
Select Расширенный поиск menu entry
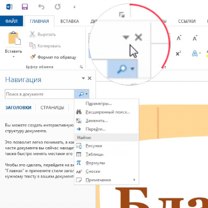(x=108, y=112)
